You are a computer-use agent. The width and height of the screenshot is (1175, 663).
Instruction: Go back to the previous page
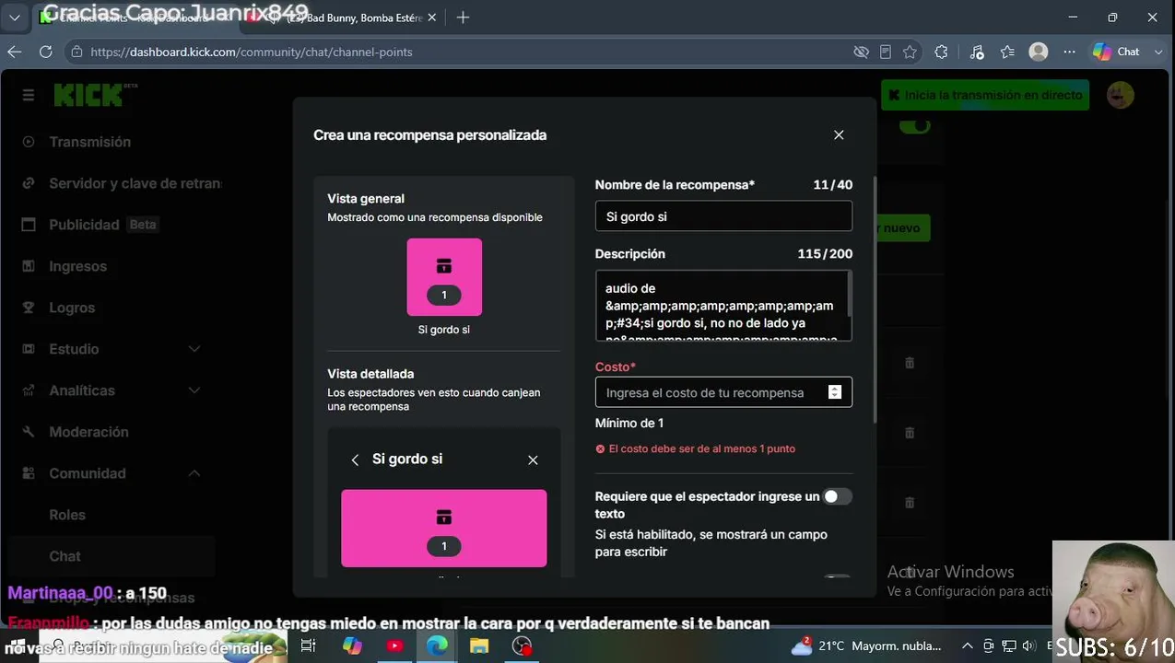click(15, 52)
